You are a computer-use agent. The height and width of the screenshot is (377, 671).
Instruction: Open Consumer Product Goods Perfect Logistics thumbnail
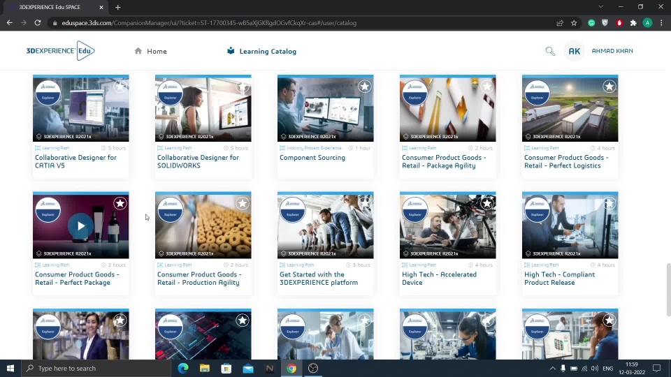coord(570,109)
